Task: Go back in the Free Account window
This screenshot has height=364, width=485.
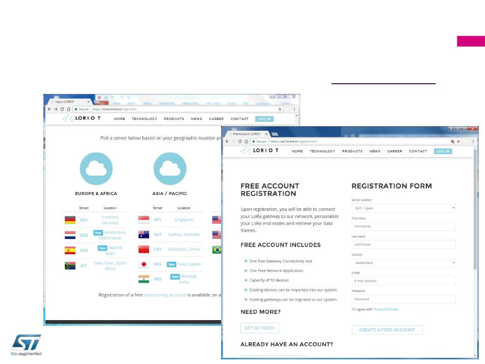Action: [x=227, y=141]
